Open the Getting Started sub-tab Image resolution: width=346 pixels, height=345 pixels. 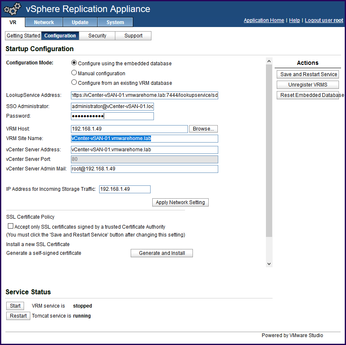pos(23,36)
